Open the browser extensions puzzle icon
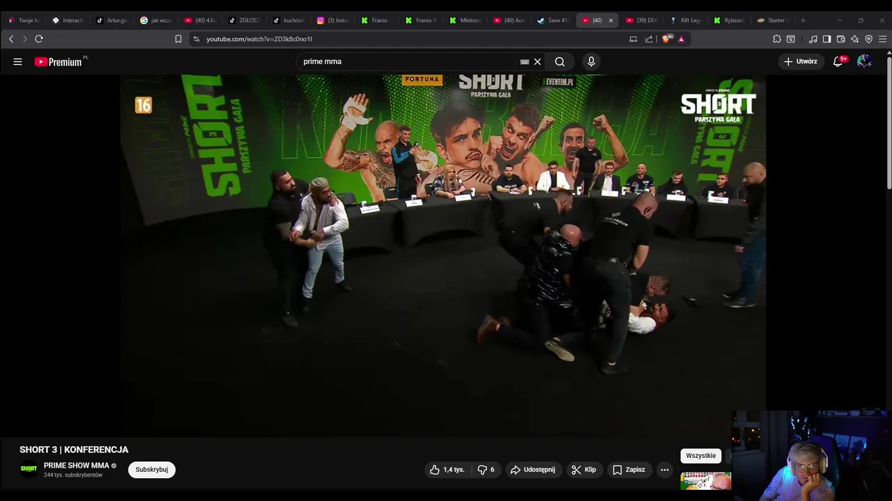Image resolution: width=892 pixels, height=501 pixels. pyautogui.click(x=777, y=39)
